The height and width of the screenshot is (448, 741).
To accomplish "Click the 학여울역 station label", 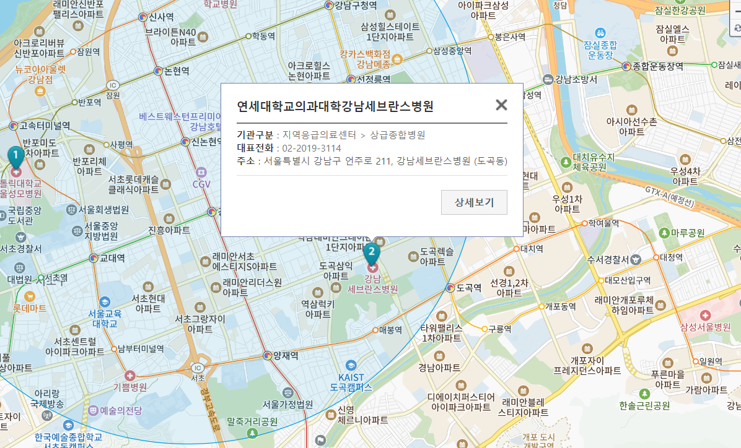I will coord(603,223).
